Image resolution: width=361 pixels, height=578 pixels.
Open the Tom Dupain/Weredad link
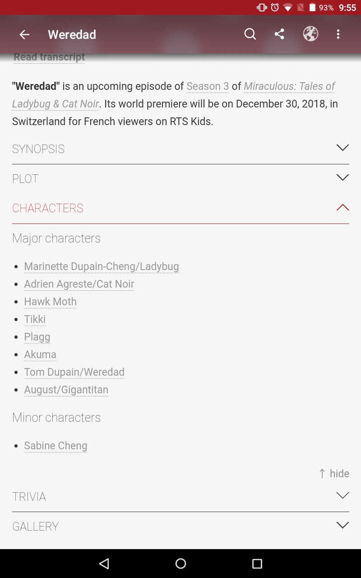coord(74,372)
